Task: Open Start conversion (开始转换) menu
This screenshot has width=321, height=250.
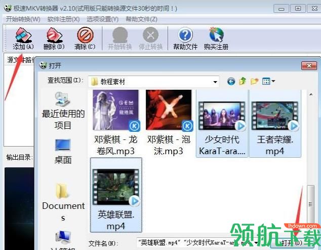Action: [23, 19]
